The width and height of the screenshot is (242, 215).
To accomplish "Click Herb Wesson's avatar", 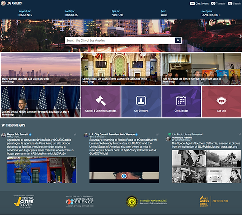I will pyautogui.click(x=86, y=135).
